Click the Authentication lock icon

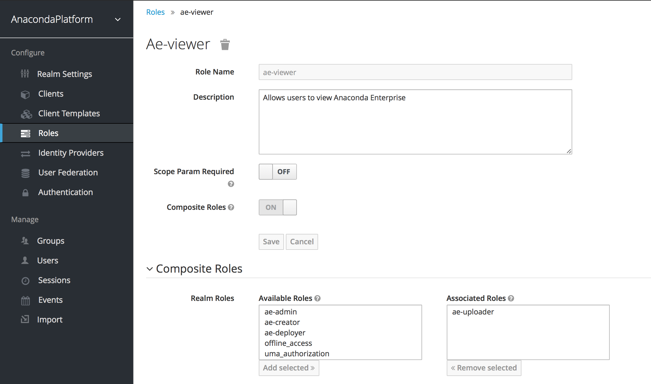(25, 193)
